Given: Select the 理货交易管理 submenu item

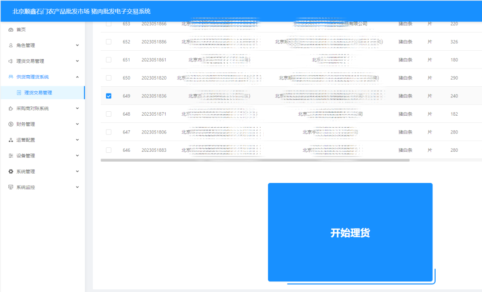Looking at the screenshot, I should (x=38, y=93).
